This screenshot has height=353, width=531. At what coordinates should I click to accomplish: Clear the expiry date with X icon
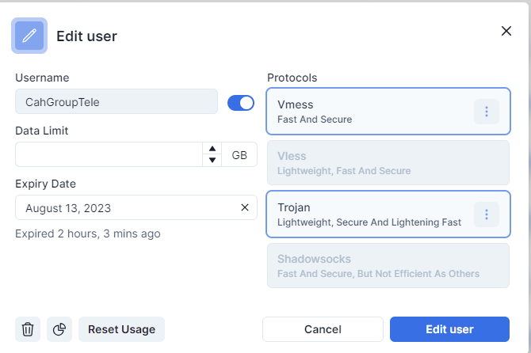(245, 208)
